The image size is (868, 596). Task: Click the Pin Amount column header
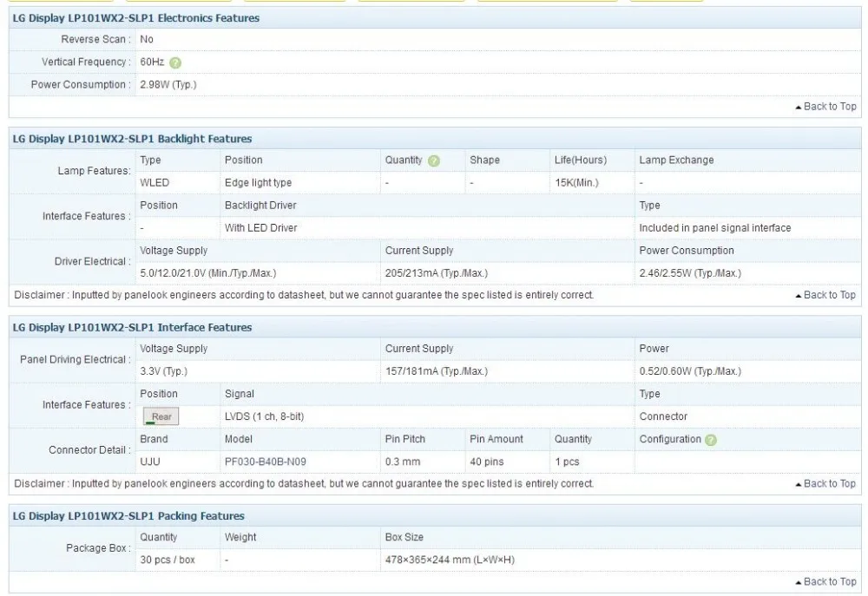496,439
